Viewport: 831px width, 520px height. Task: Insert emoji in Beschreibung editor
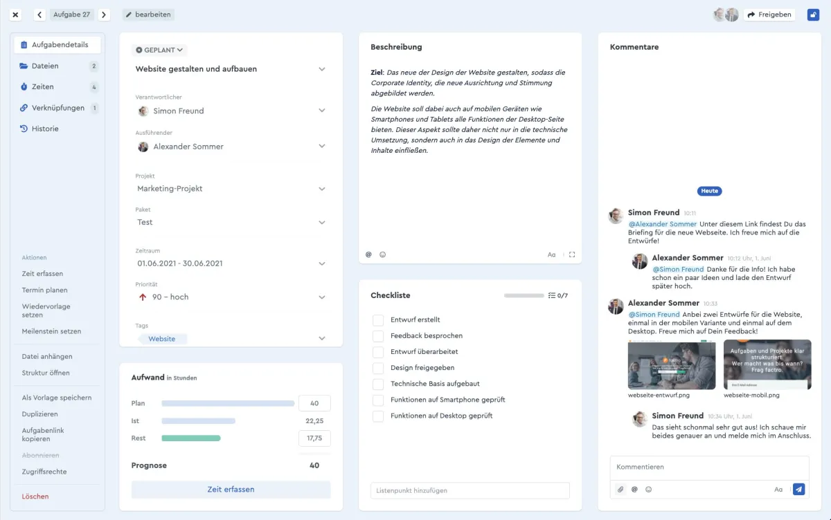click(x=383, y=254)
